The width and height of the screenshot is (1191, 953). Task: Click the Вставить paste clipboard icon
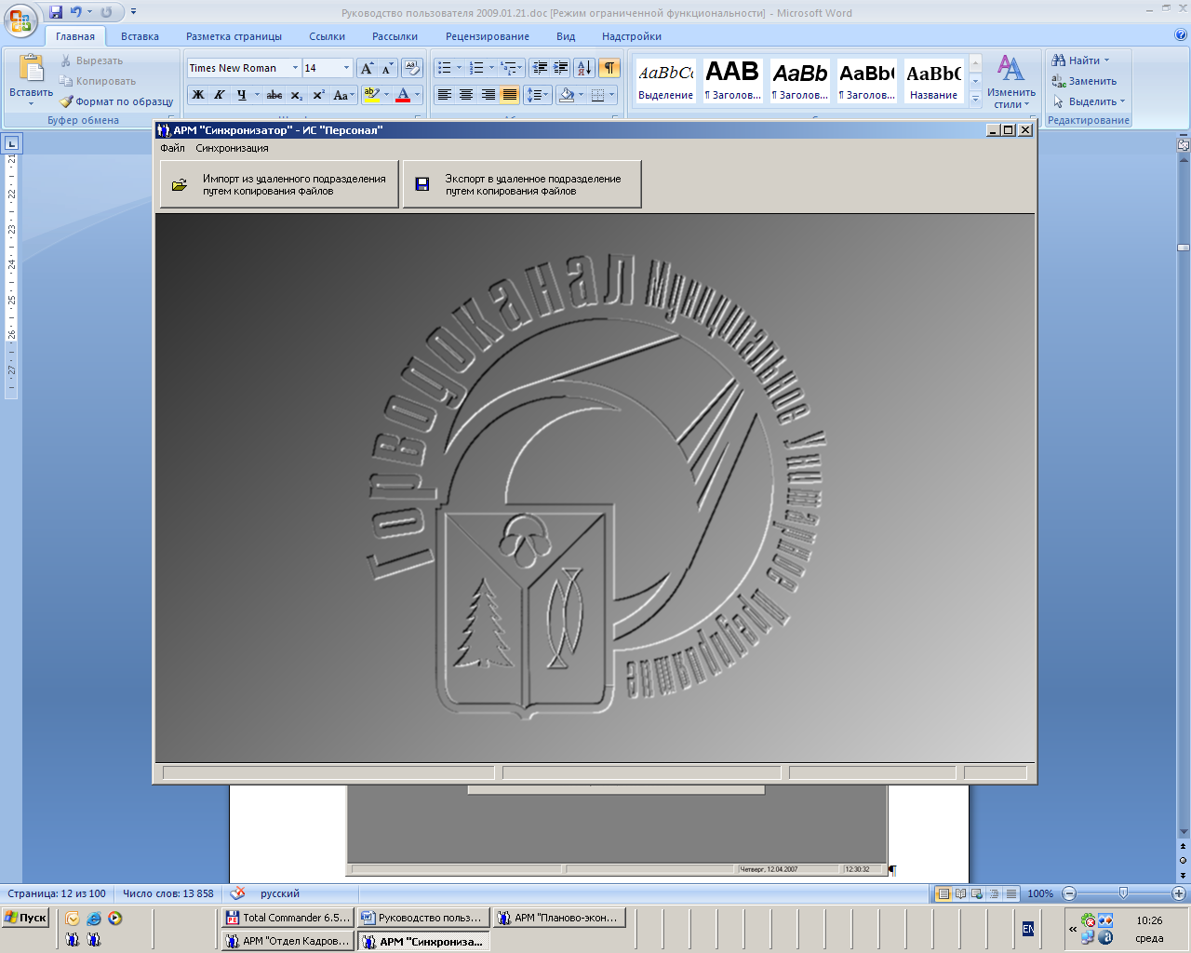coord(32,69)
